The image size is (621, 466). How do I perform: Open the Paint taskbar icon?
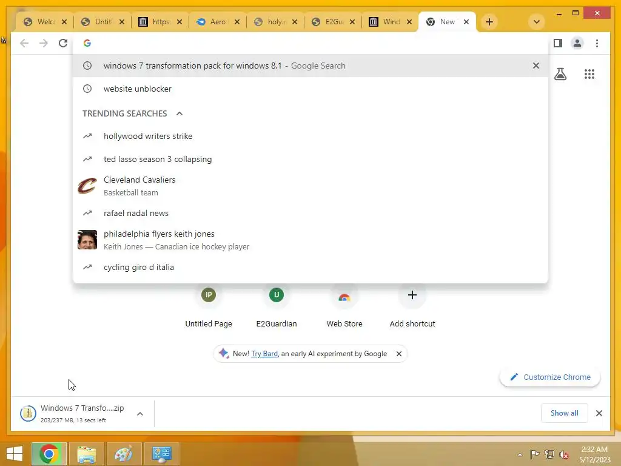[124, 454]
